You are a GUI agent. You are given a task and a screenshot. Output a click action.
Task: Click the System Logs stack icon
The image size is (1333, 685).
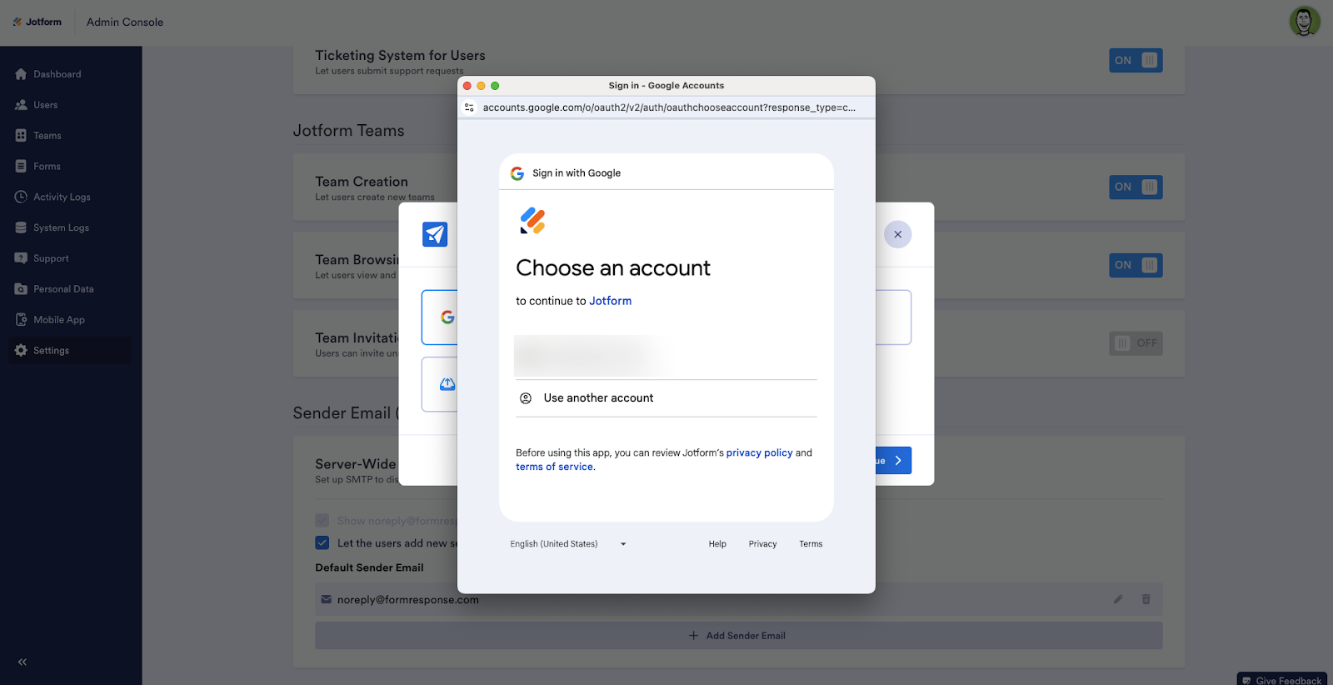(21, 227)
